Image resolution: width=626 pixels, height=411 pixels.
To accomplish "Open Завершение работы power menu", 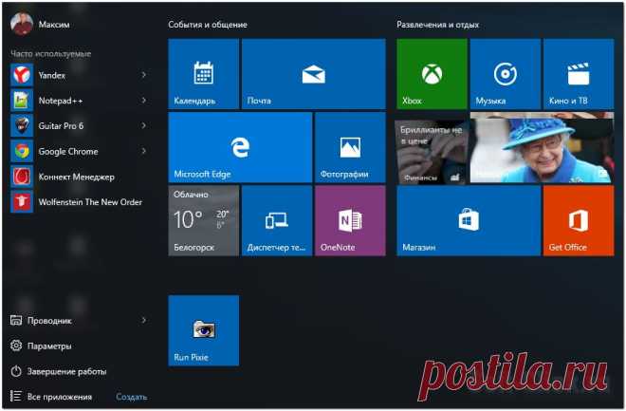I will click(x=65, y=371).
